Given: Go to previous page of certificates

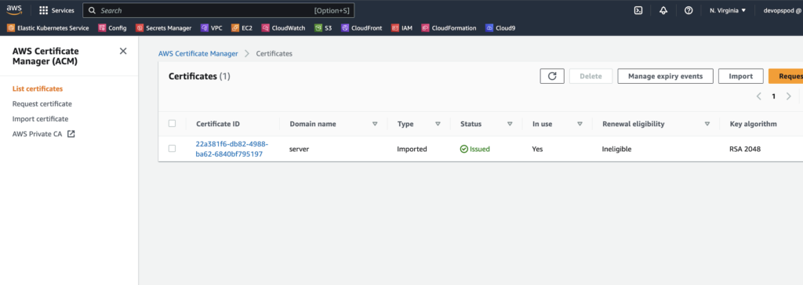Looking at the screenshot, I should pos(758,96).
